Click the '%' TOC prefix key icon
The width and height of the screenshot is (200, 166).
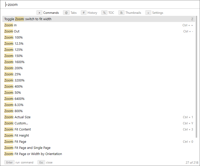(104, 13)
